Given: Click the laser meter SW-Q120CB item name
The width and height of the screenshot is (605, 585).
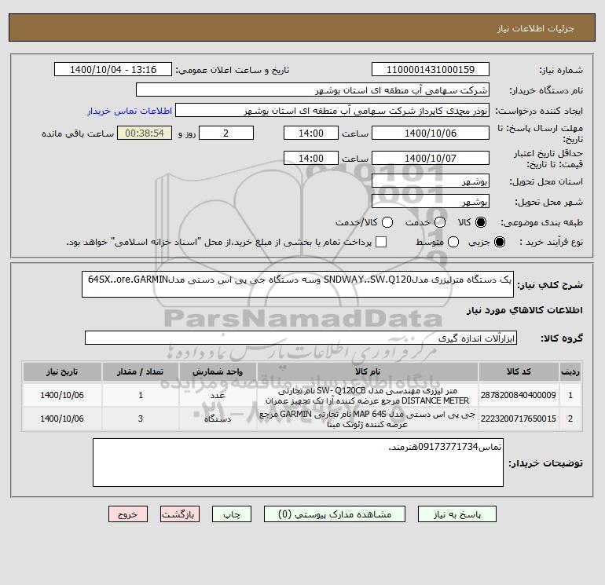Looking at the screenshot, I should coord(368,396).
